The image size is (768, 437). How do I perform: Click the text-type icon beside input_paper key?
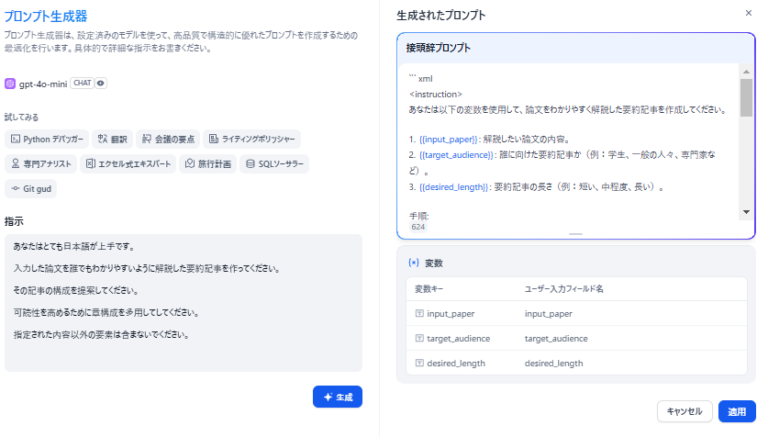(x=419, y=313)
